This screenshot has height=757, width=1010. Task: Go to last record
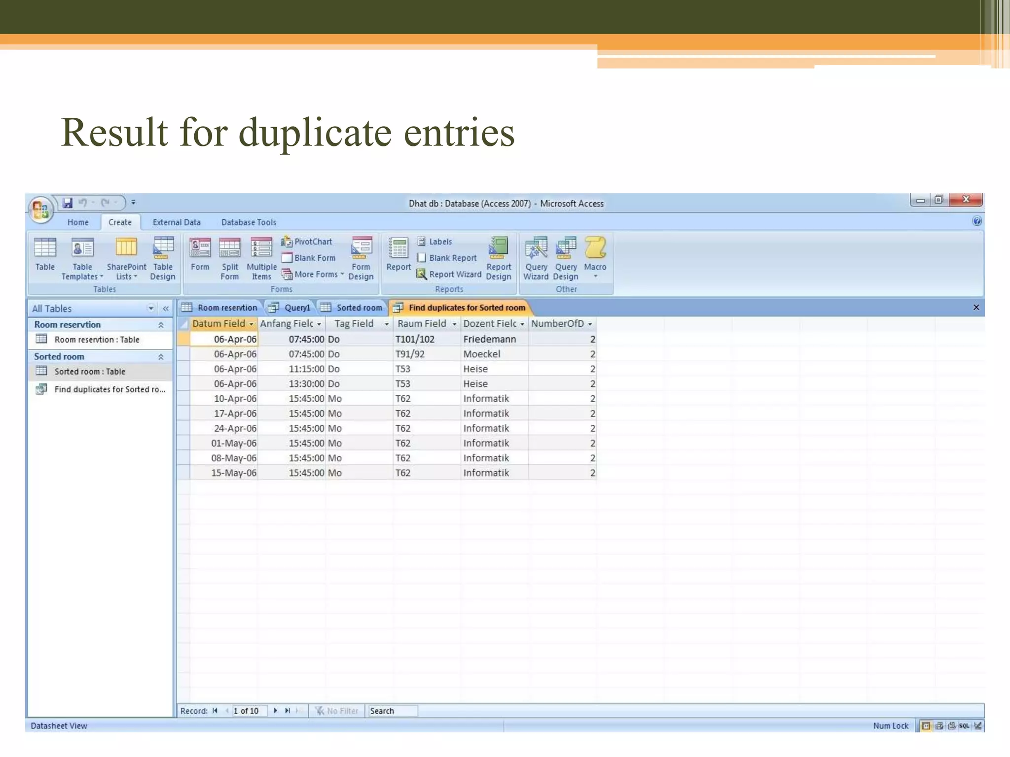pos(288,711)
